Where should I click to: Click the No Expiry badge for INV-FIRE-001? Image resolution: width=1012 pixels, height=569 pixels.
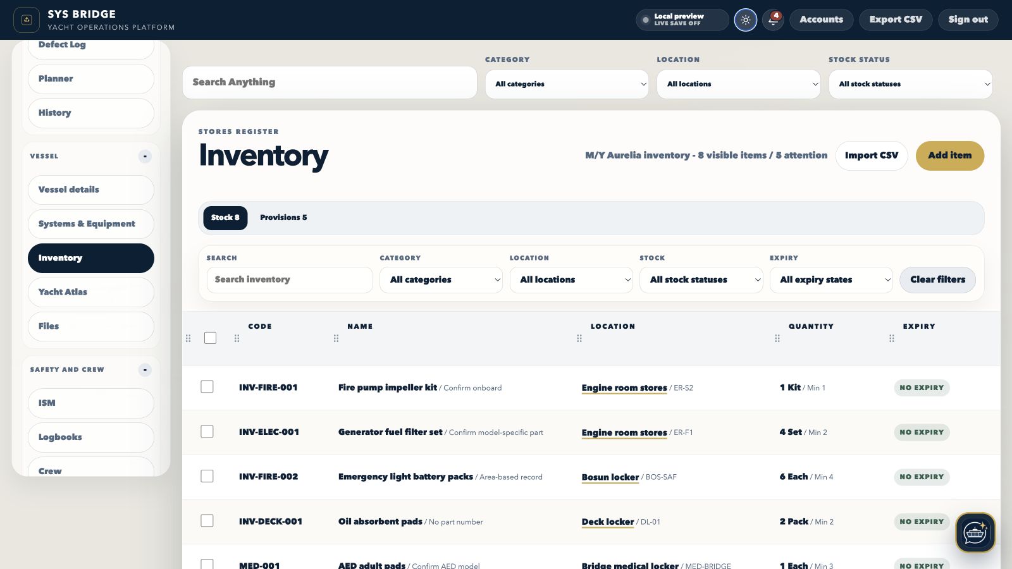pos(922,388)
